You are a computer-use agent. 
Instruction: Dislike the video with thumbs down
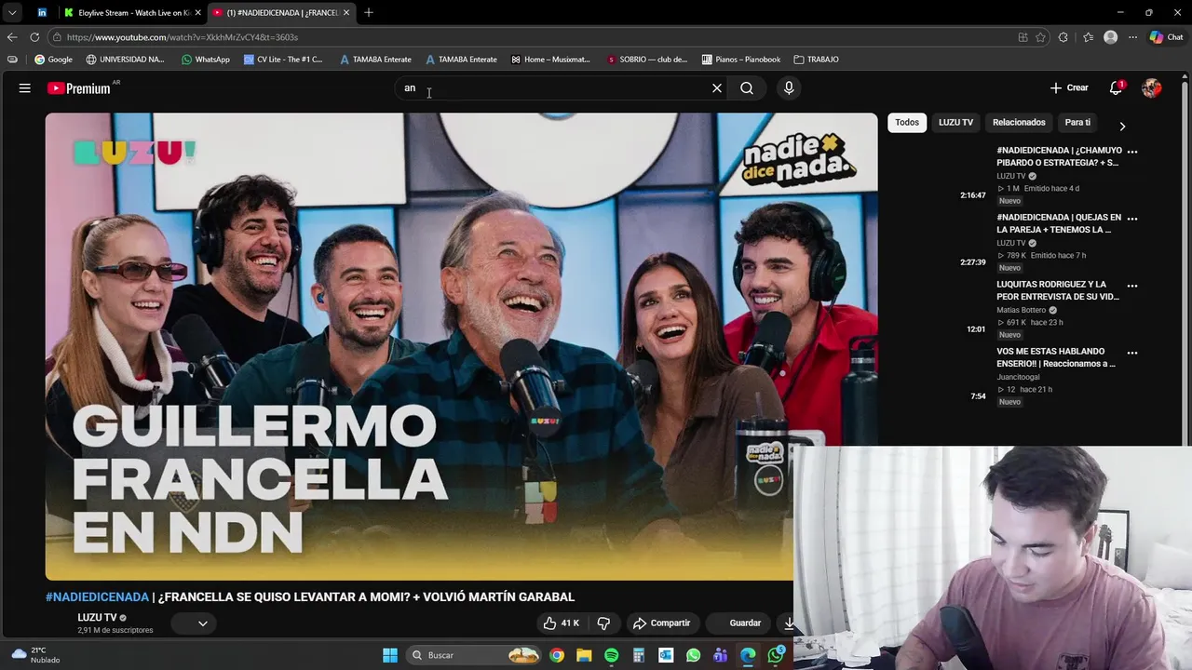[603, 623]
